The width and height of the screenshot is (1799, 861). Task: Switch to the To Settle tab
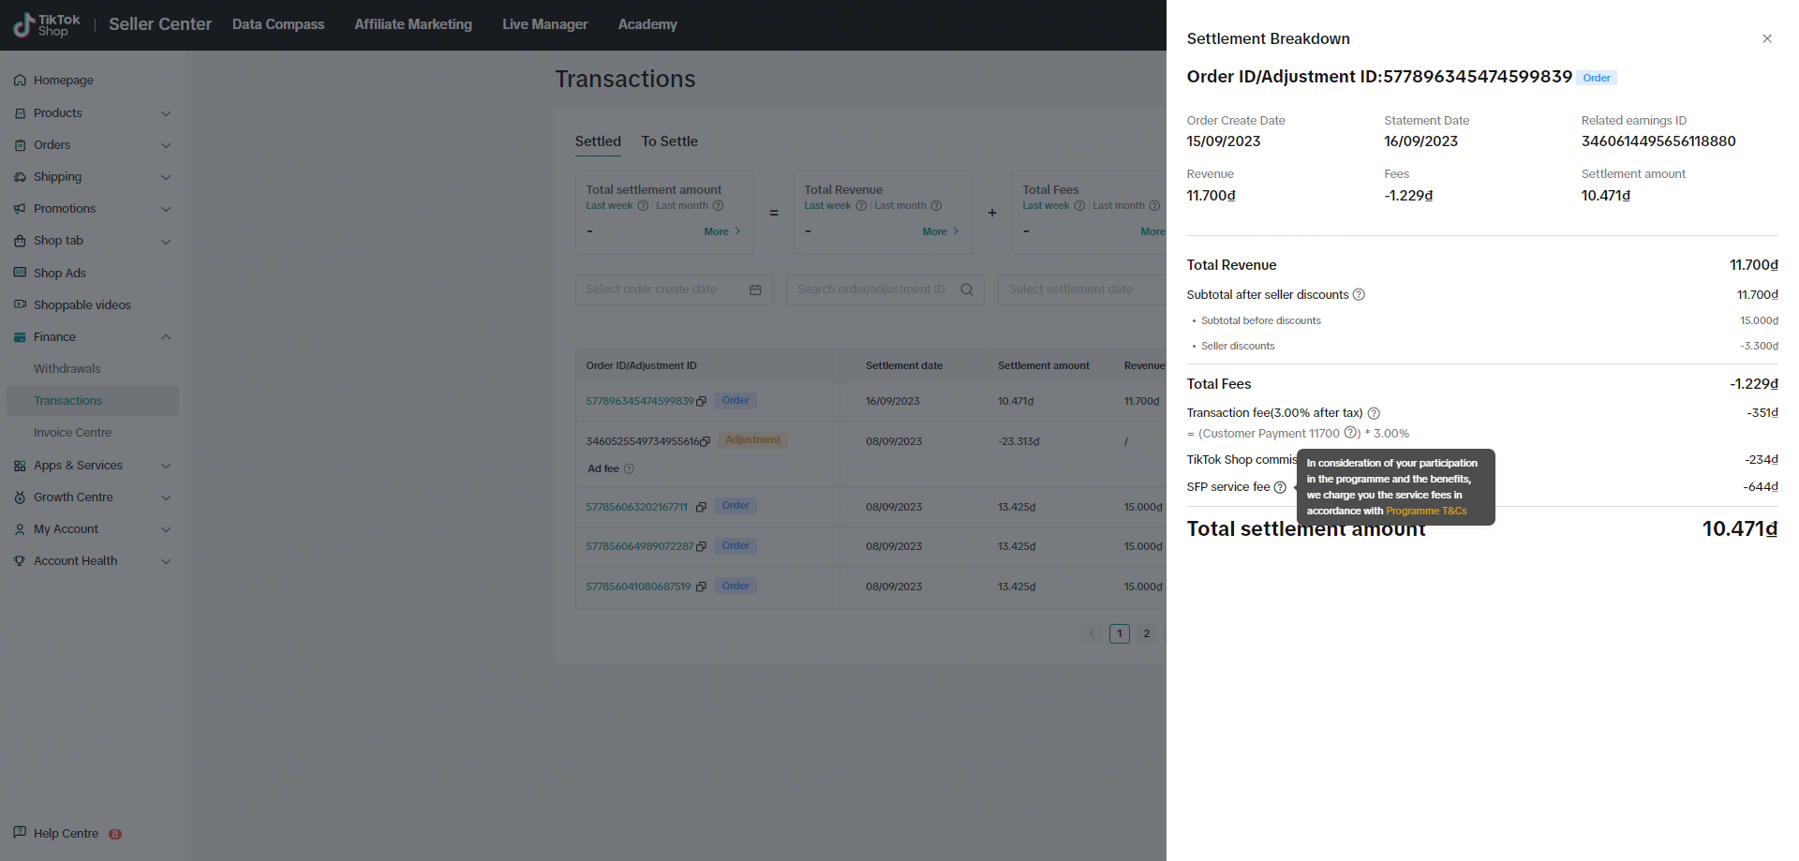point(669,141)
